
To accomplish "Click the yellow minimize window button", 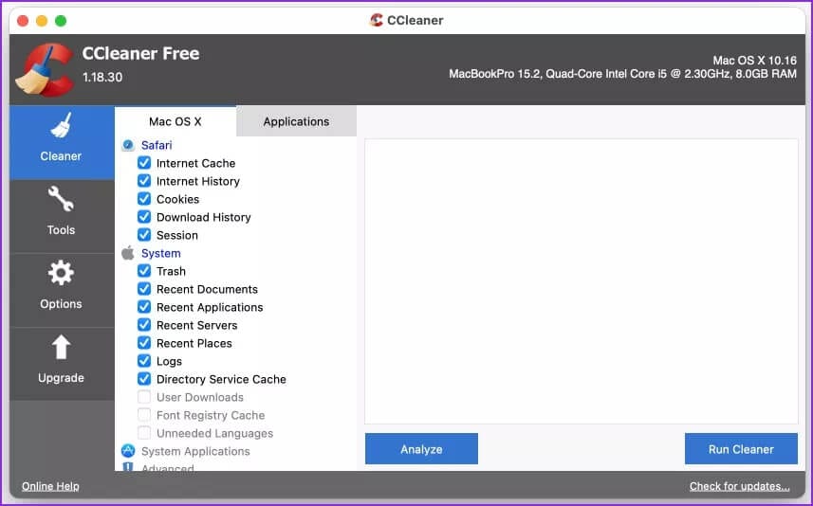I will click(x=42, y=21).
